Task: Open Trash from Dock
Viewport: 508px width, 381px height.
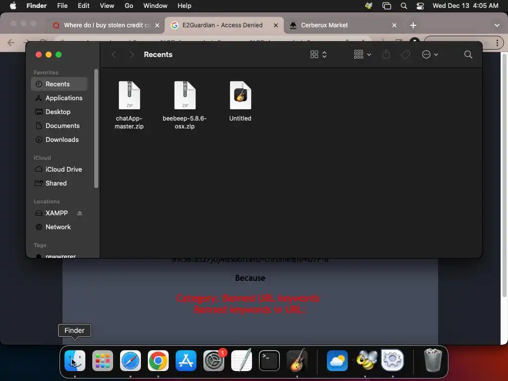Action: click(x=433, y=361)
